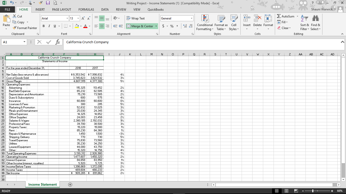346x194 pixels.
Task: Click the Sort & Filter button
Action: point(304,23)
